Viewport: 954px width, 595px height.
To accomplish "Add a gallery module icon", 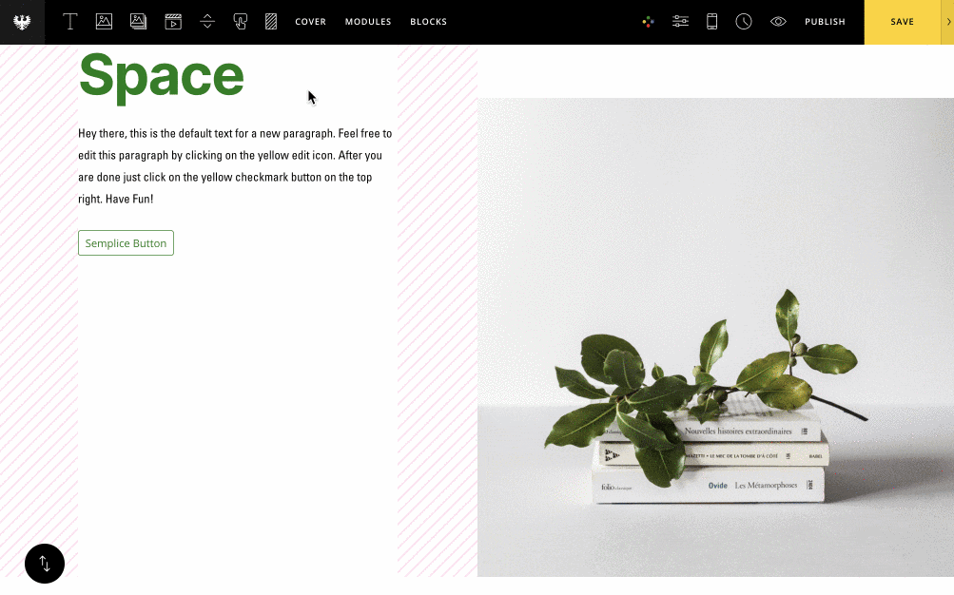I will coord(139,22).
